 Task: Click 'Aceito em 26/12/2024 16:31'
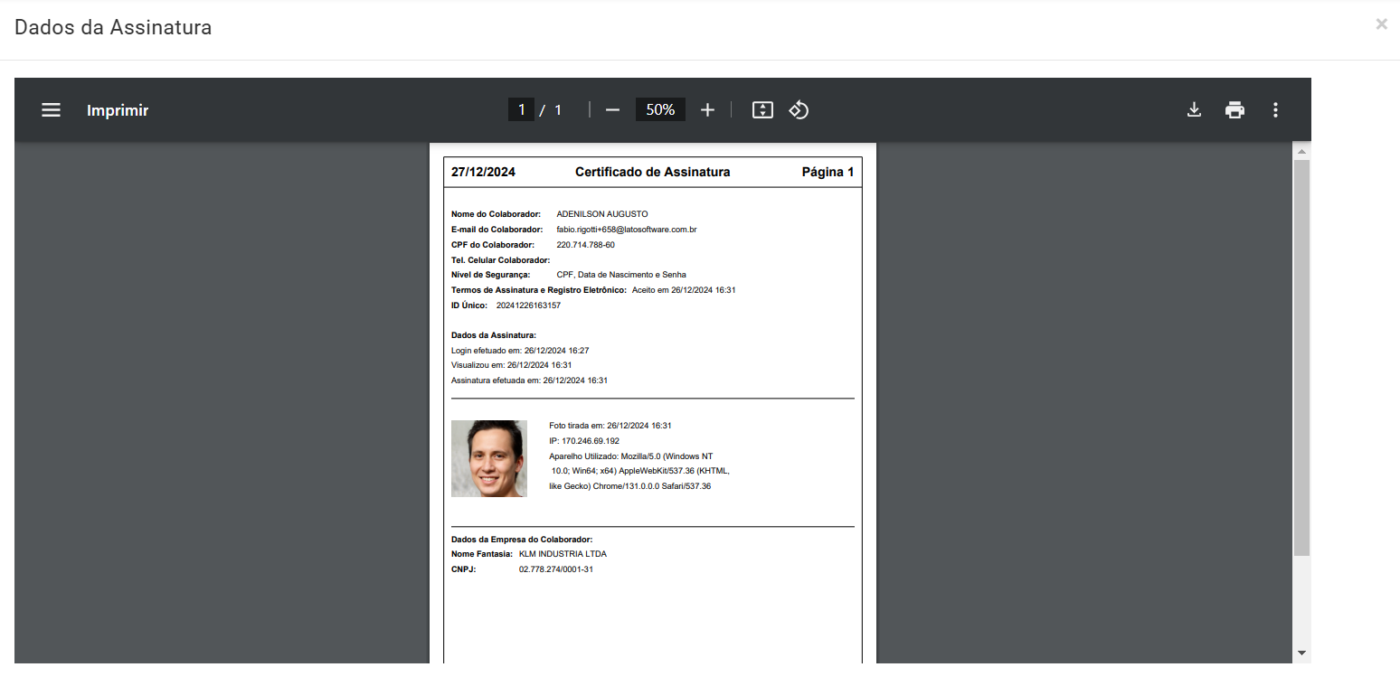(x=684, y=290)
